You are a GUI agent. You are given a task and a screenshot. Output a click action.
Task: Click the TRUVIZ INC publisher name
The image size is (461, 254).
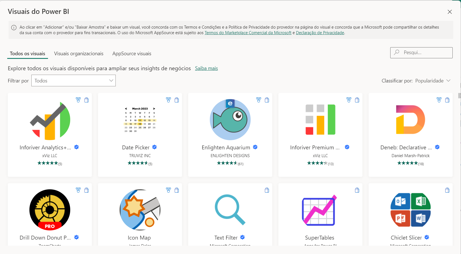pyautogui.click(x=140, y=156)
